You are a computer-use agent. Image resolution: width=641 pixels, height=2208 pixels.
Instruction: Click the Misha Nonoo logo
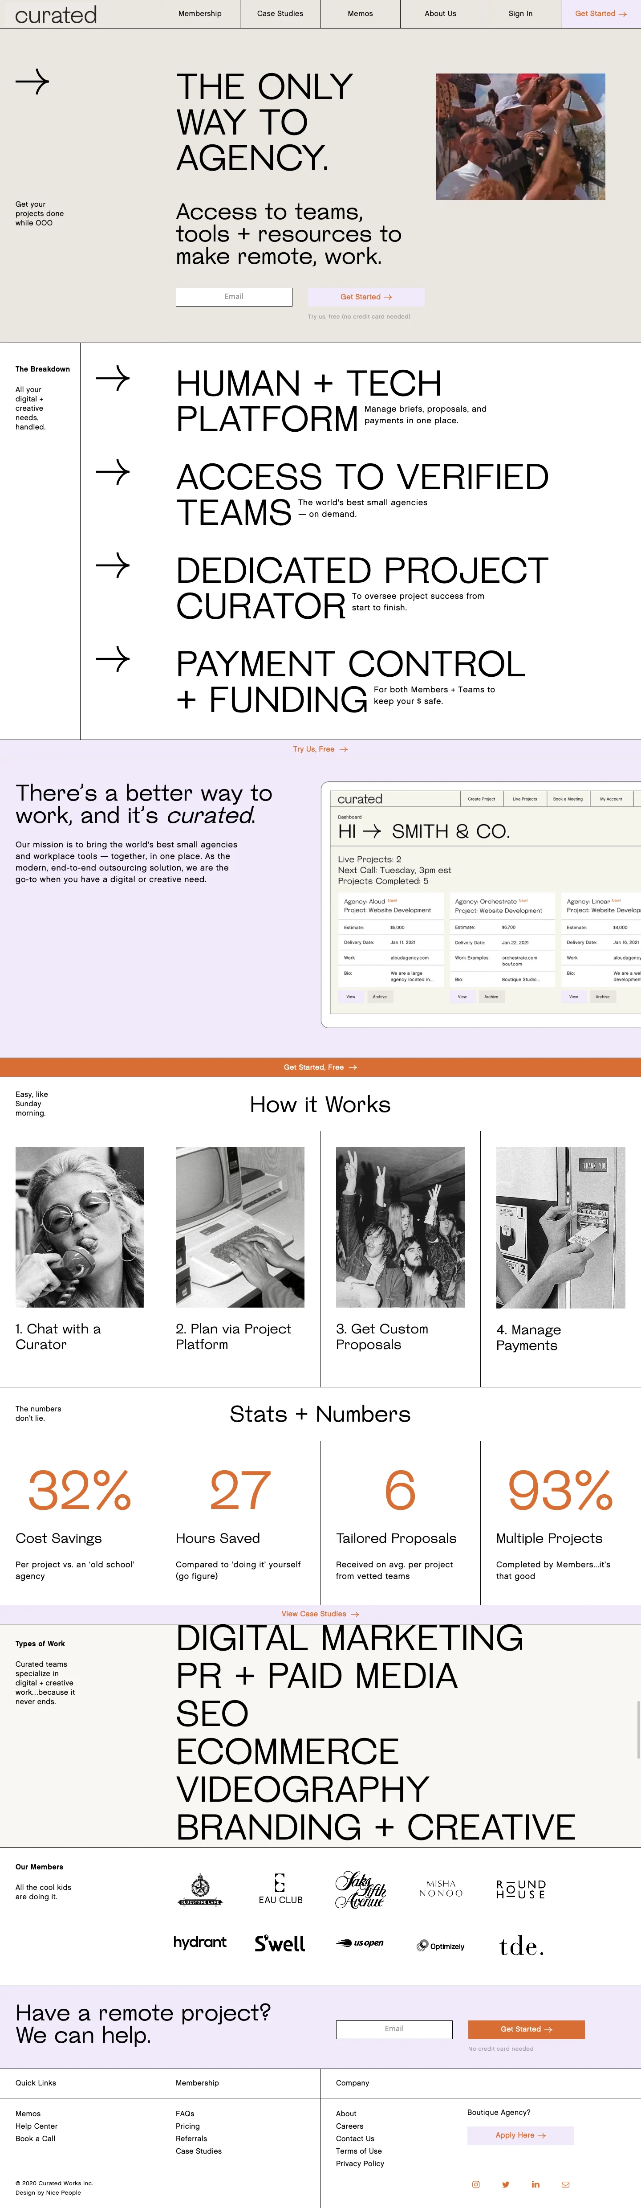tap(441, 1888)
